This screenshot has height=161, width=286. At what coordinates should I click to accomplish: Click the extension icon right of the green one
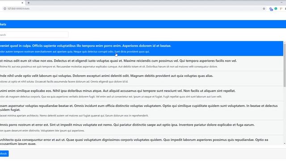tap(281, 8)
